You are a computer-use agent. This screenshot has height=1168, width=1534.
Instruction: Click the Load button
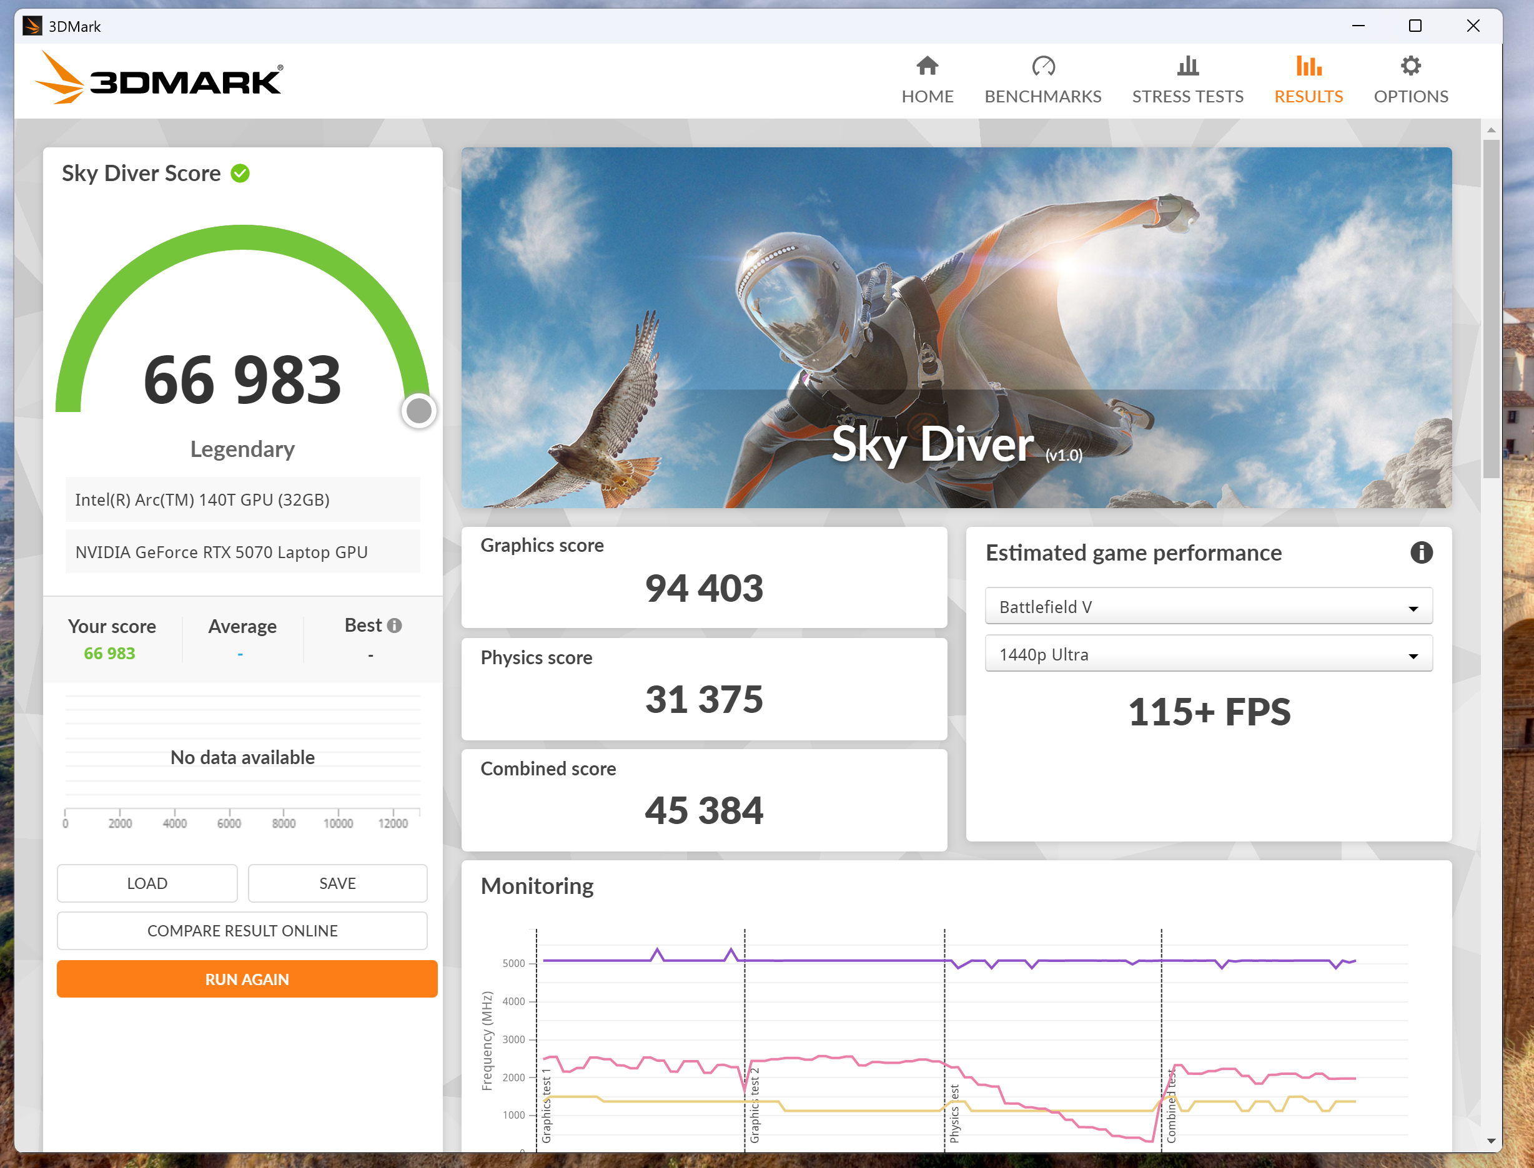(x=147, y=883)
